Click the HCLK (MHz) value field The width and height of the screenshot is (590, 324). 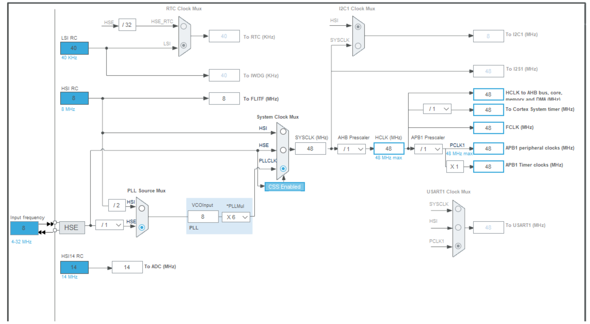(x=389, y=149)
